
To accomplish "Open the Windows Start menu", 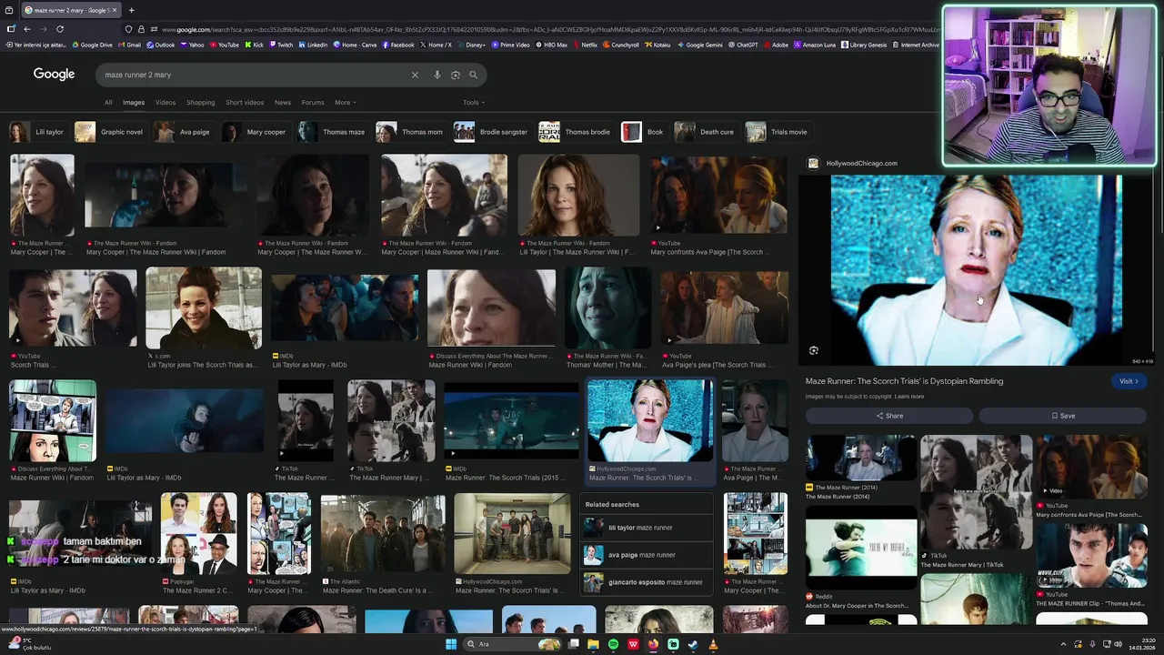I will tap(450, 644).
